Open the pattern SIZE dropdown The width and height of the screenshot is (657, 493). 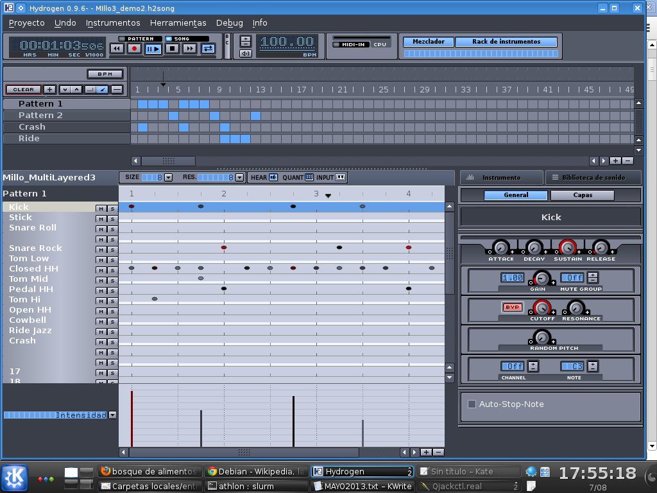[169, 177]
